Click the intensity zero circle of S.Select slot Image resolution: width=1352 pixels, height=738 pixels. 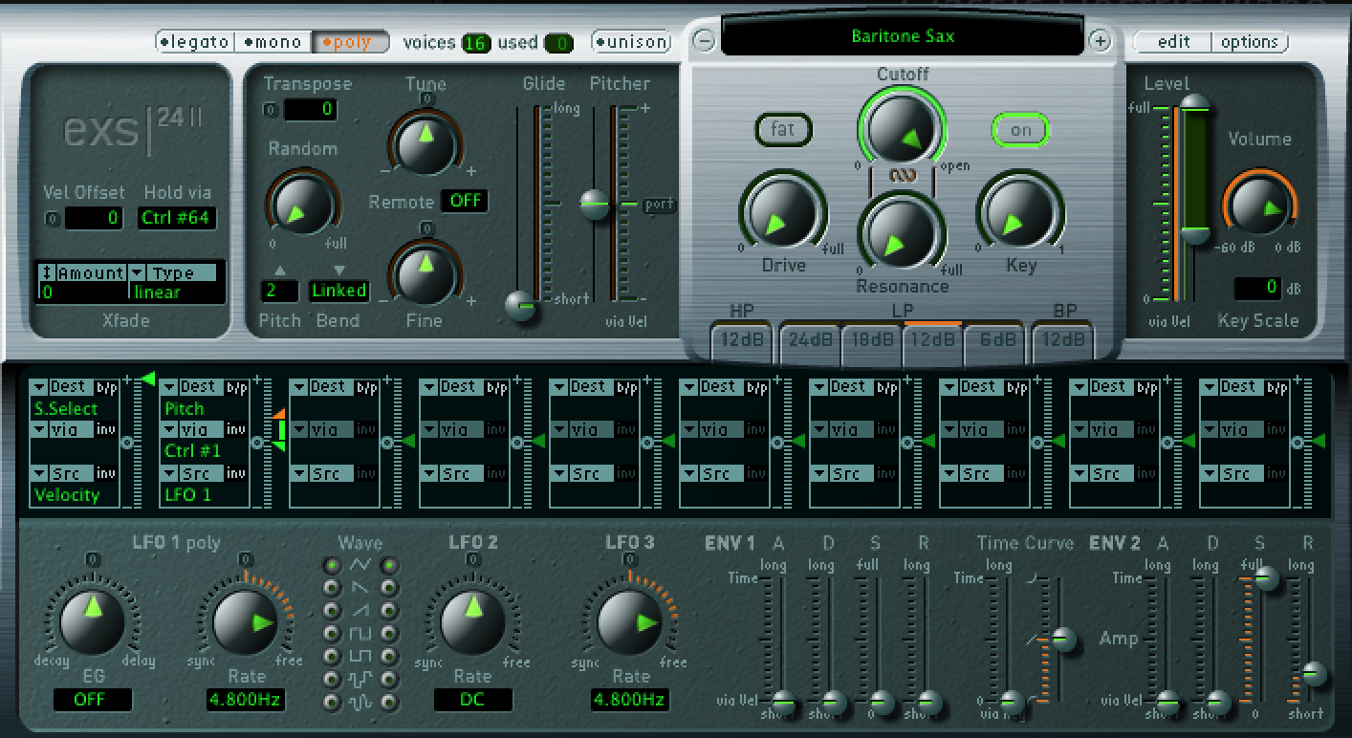[126, 442]
